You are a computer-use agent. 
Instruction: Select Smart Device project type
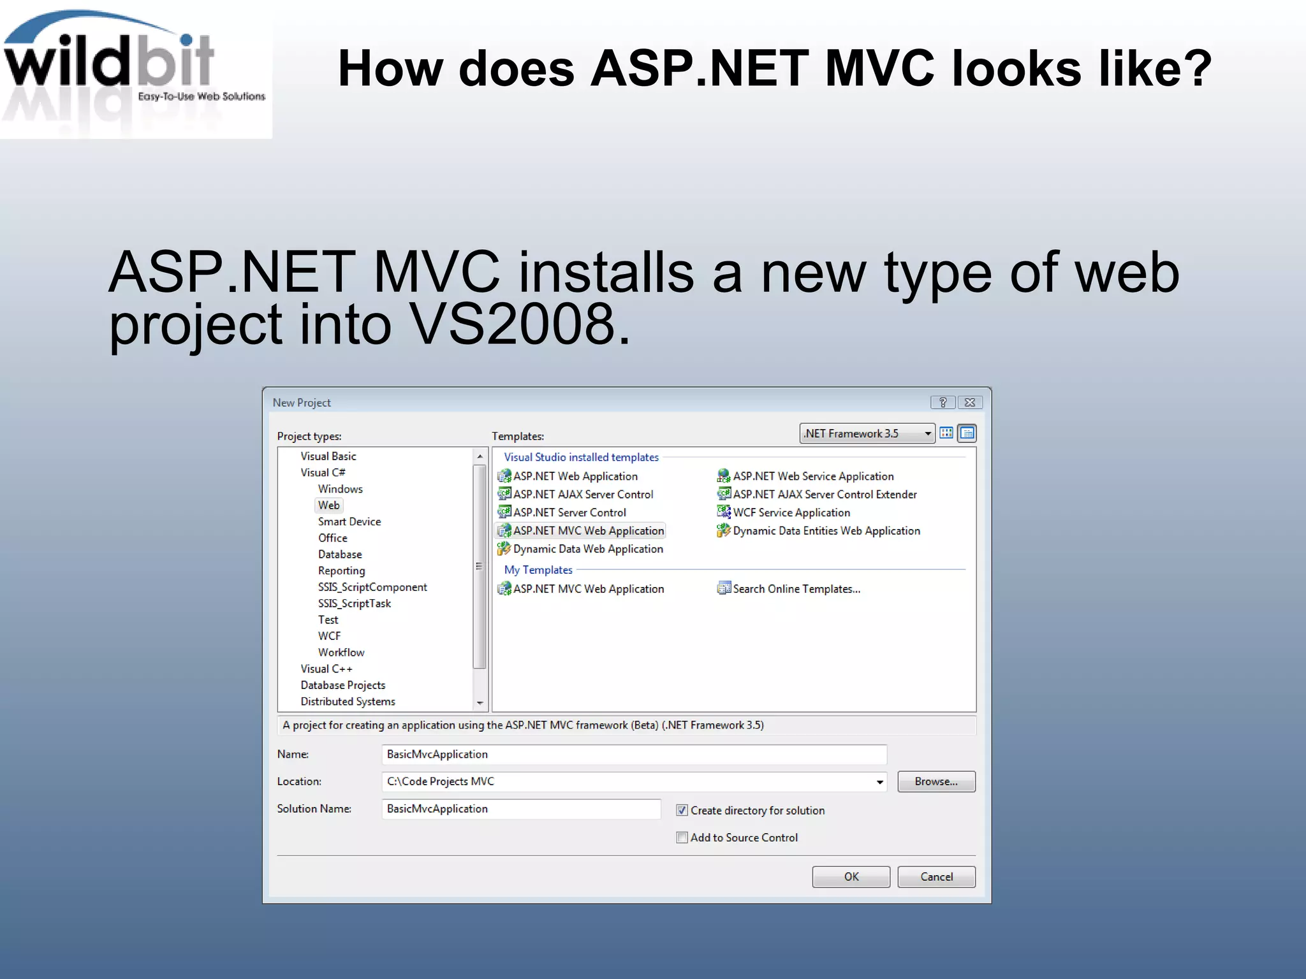click(349, 521)
